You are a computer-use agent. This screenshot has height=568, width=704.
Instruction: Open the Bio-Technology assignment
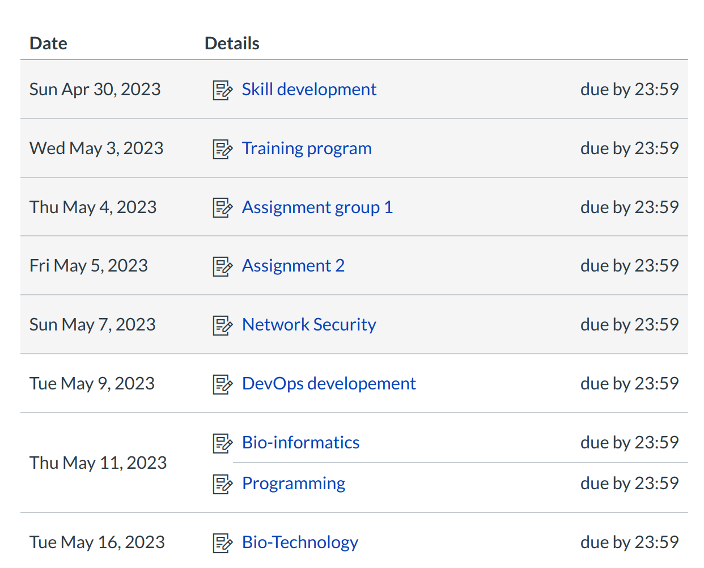click(x=300, y=542)
